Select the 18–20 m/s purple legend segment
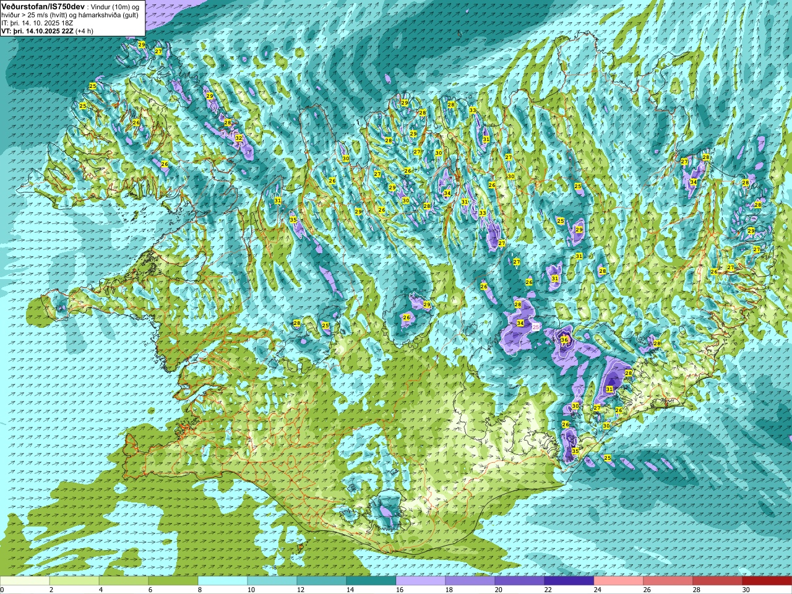 [x=470, y=581]
